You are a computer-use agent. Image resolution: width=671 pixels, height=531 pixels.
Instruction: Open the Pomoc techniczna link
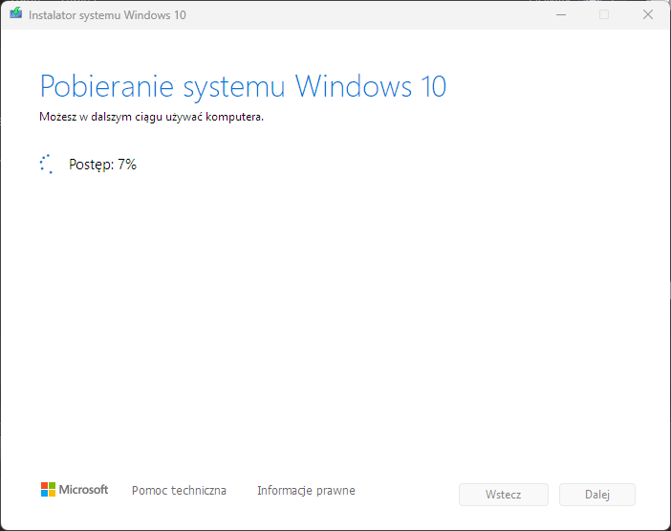point(179,490)
